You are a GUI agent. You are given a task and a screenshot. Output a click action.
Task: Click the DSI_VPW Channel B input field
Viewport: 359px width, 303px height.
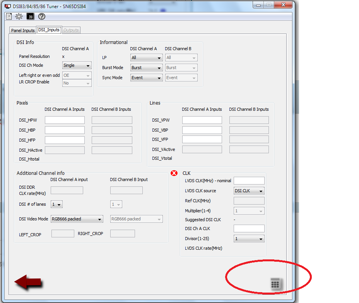249,120
